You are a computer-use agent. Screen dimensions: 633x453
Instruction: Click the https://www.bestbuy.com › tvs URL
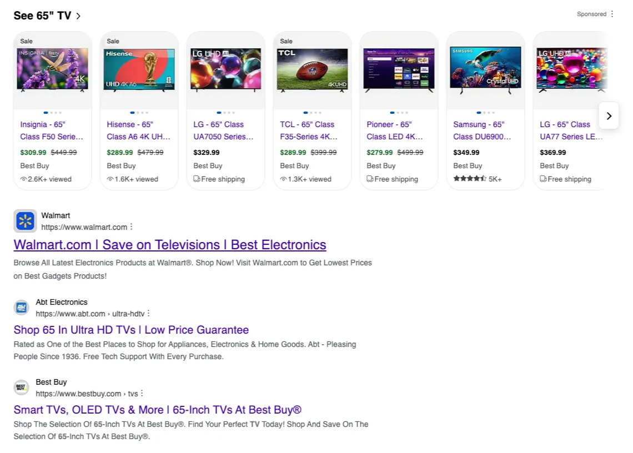pos(87,394)
